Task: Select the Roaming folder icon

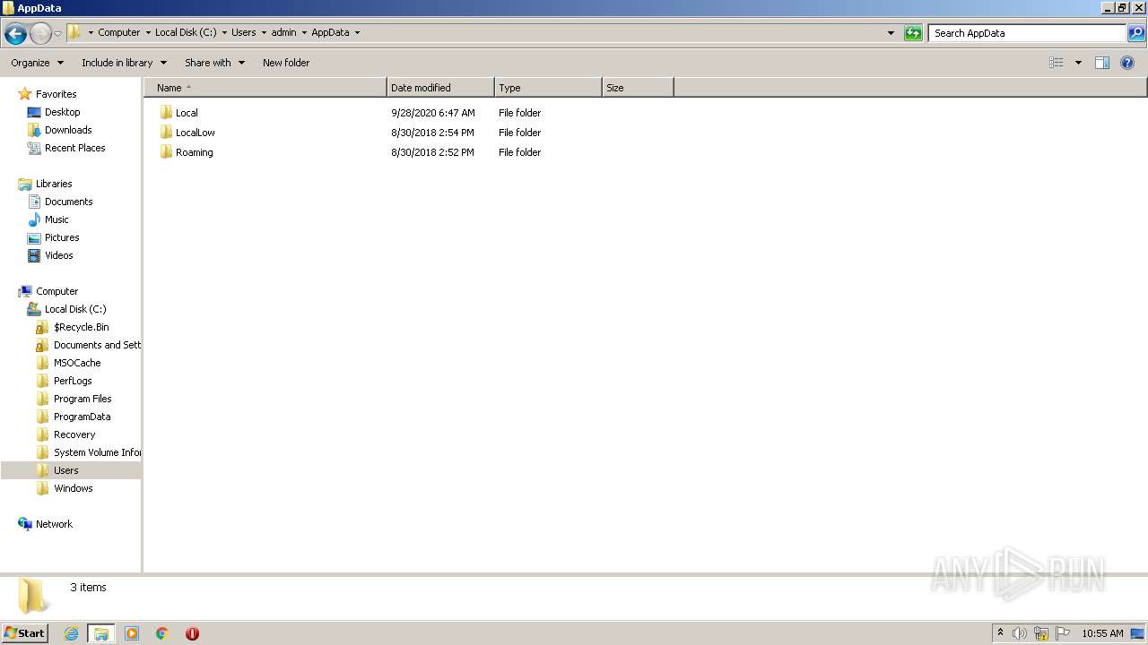Action: (166, 152)
